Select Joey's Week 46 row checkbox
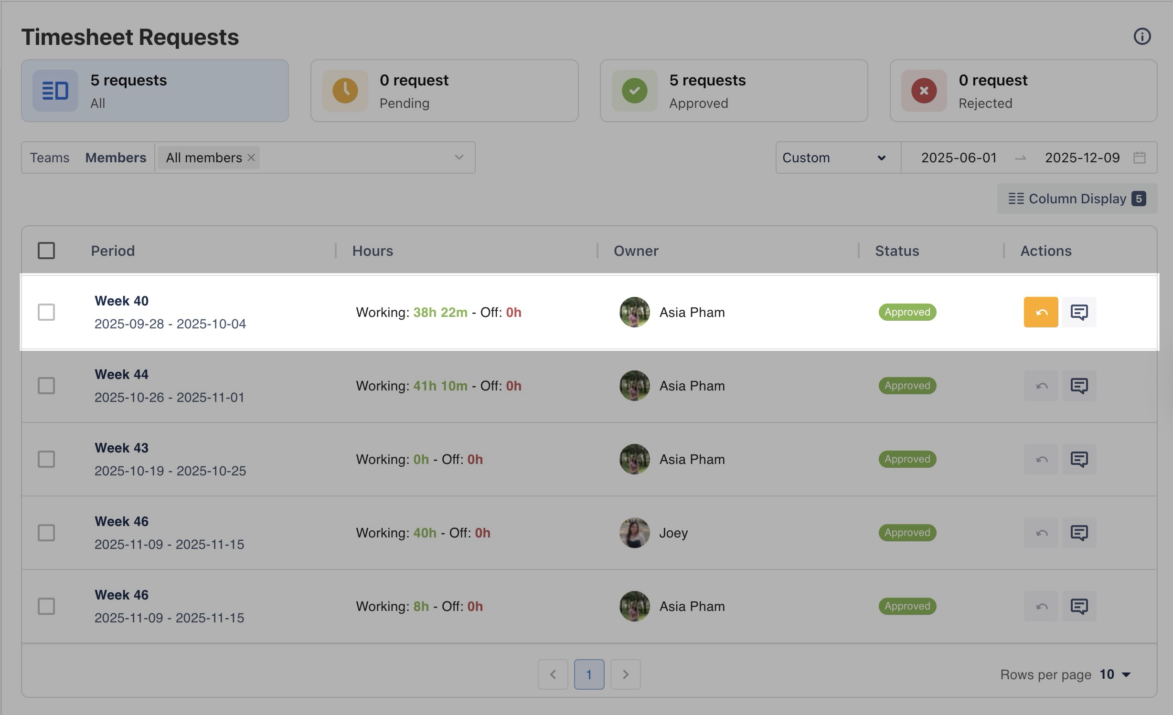Screen dimensions: 1173x715 46,533
